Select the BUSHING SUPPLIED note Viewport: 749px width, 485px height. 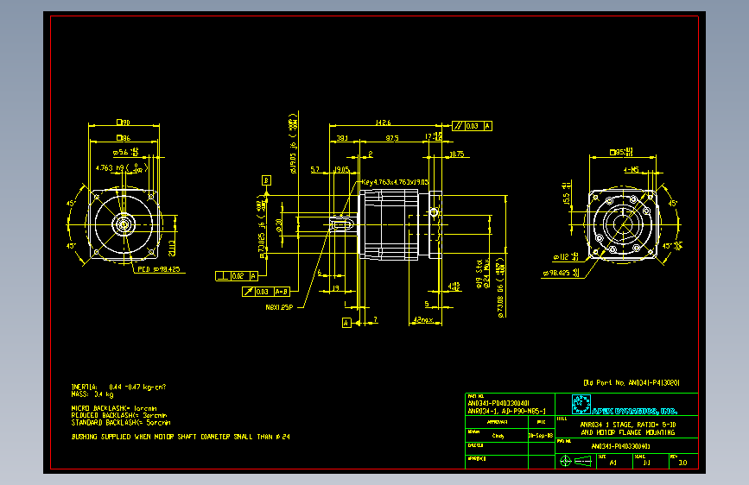pos(181,437)
